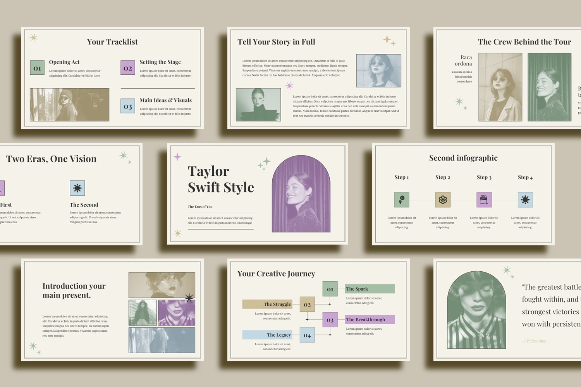Select the Raca ordona name text
Image resolution: width=581 pixels, height=387 pixels.
463,60
